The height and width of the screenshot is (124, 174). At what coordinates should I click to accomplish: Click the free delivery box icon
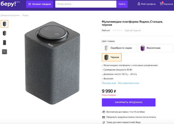coord(104,112)
